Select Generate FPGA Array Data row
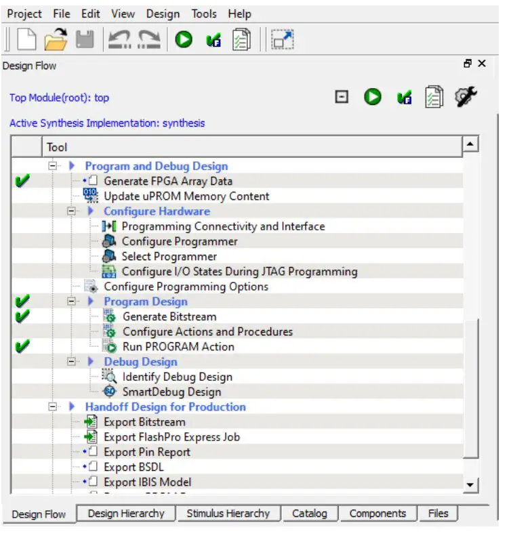This screenshot has width=513, height=538. click(237, 181)
